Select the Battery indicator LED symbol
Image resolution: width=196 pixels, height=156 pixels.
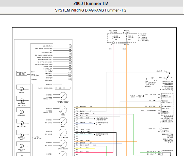tap(22, 123)
